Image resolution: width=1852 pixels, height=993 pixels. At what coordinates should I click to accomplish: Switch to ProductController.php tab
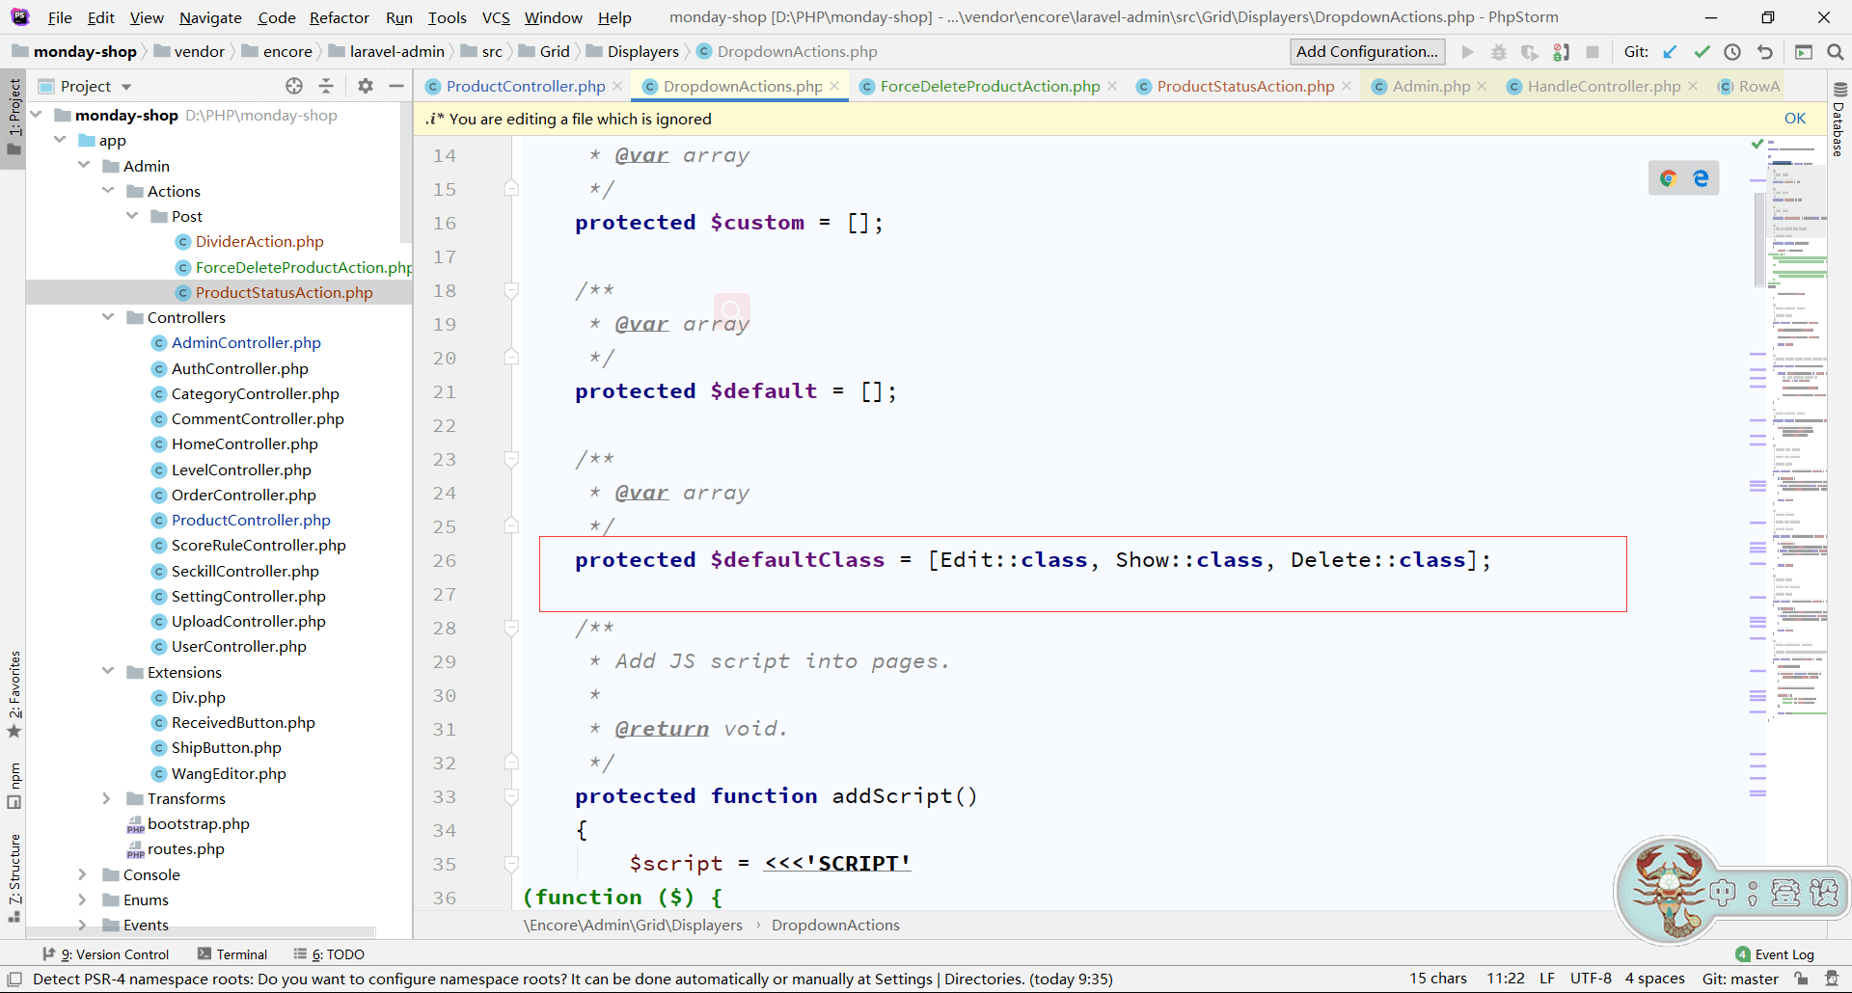point(526,86)
